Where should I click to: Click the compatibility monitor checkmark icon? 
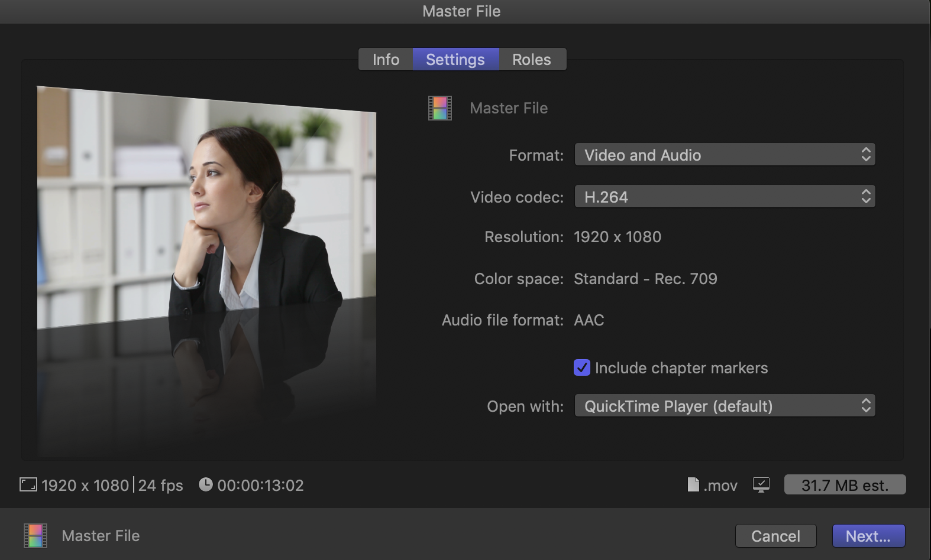[x=761, y=485]
